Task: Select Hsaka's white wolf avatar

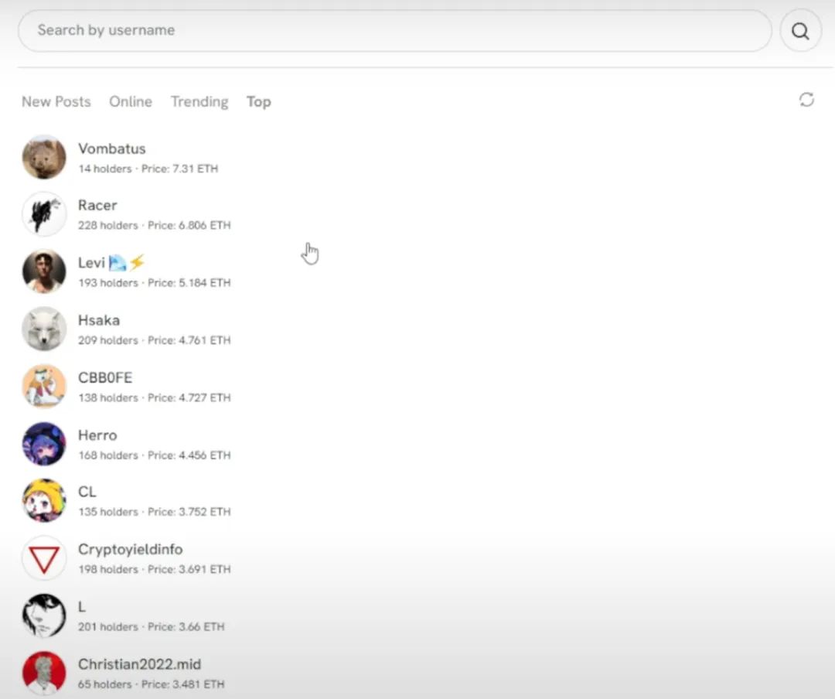Action: 44,329
